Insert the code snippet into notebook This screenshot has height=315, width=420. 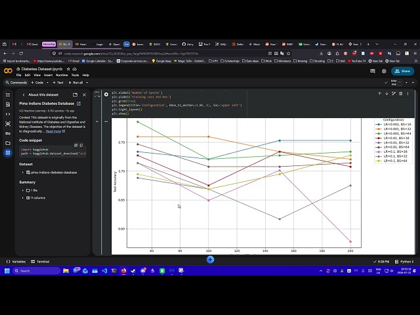pyautogui.click(x=76, y=145)
